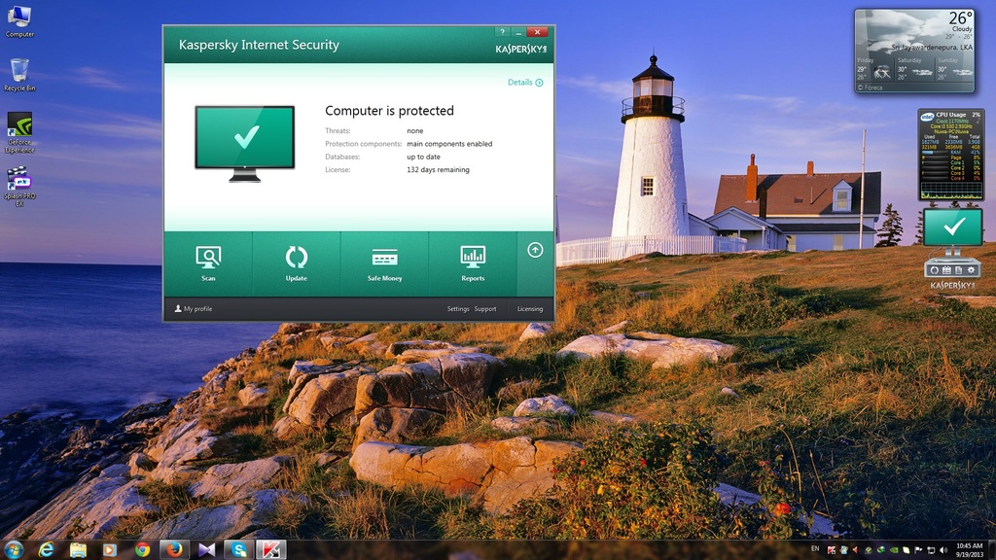The image size is (996, 560).
Task: Click the report page icon on the Kaspersky gadget
Action: click(x=958, y=270)
